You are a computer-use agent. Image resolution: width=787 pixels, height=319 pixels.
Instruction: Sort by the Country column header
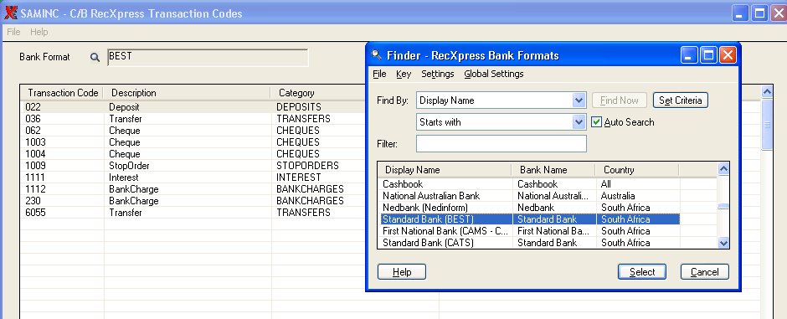coord(637,169)
